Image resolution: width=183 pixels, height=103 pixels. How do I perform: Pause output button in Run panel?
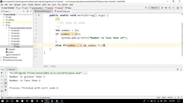tap(2, 80)
